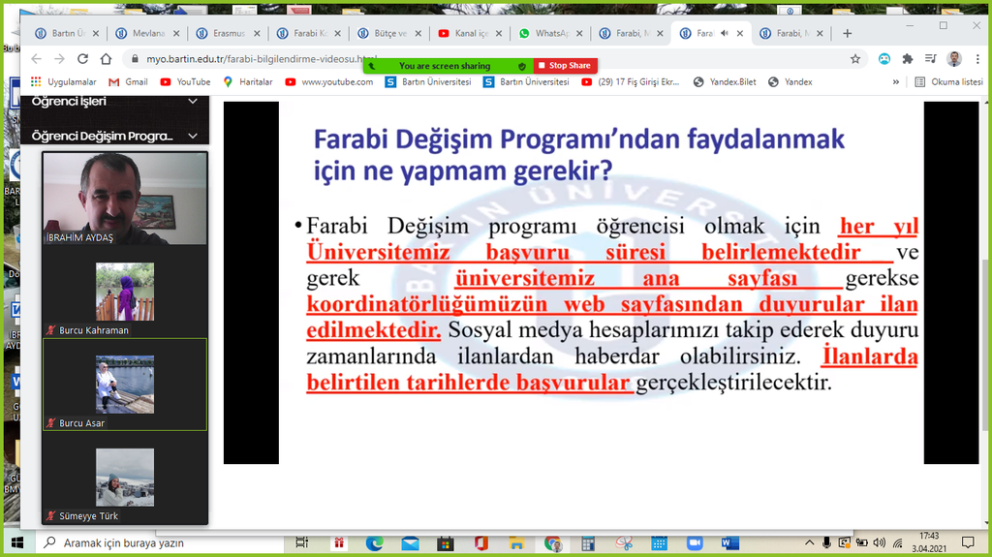The image size is (992, 557).
Task: Open the Yandex bookmark
Action: click(790, 81)
